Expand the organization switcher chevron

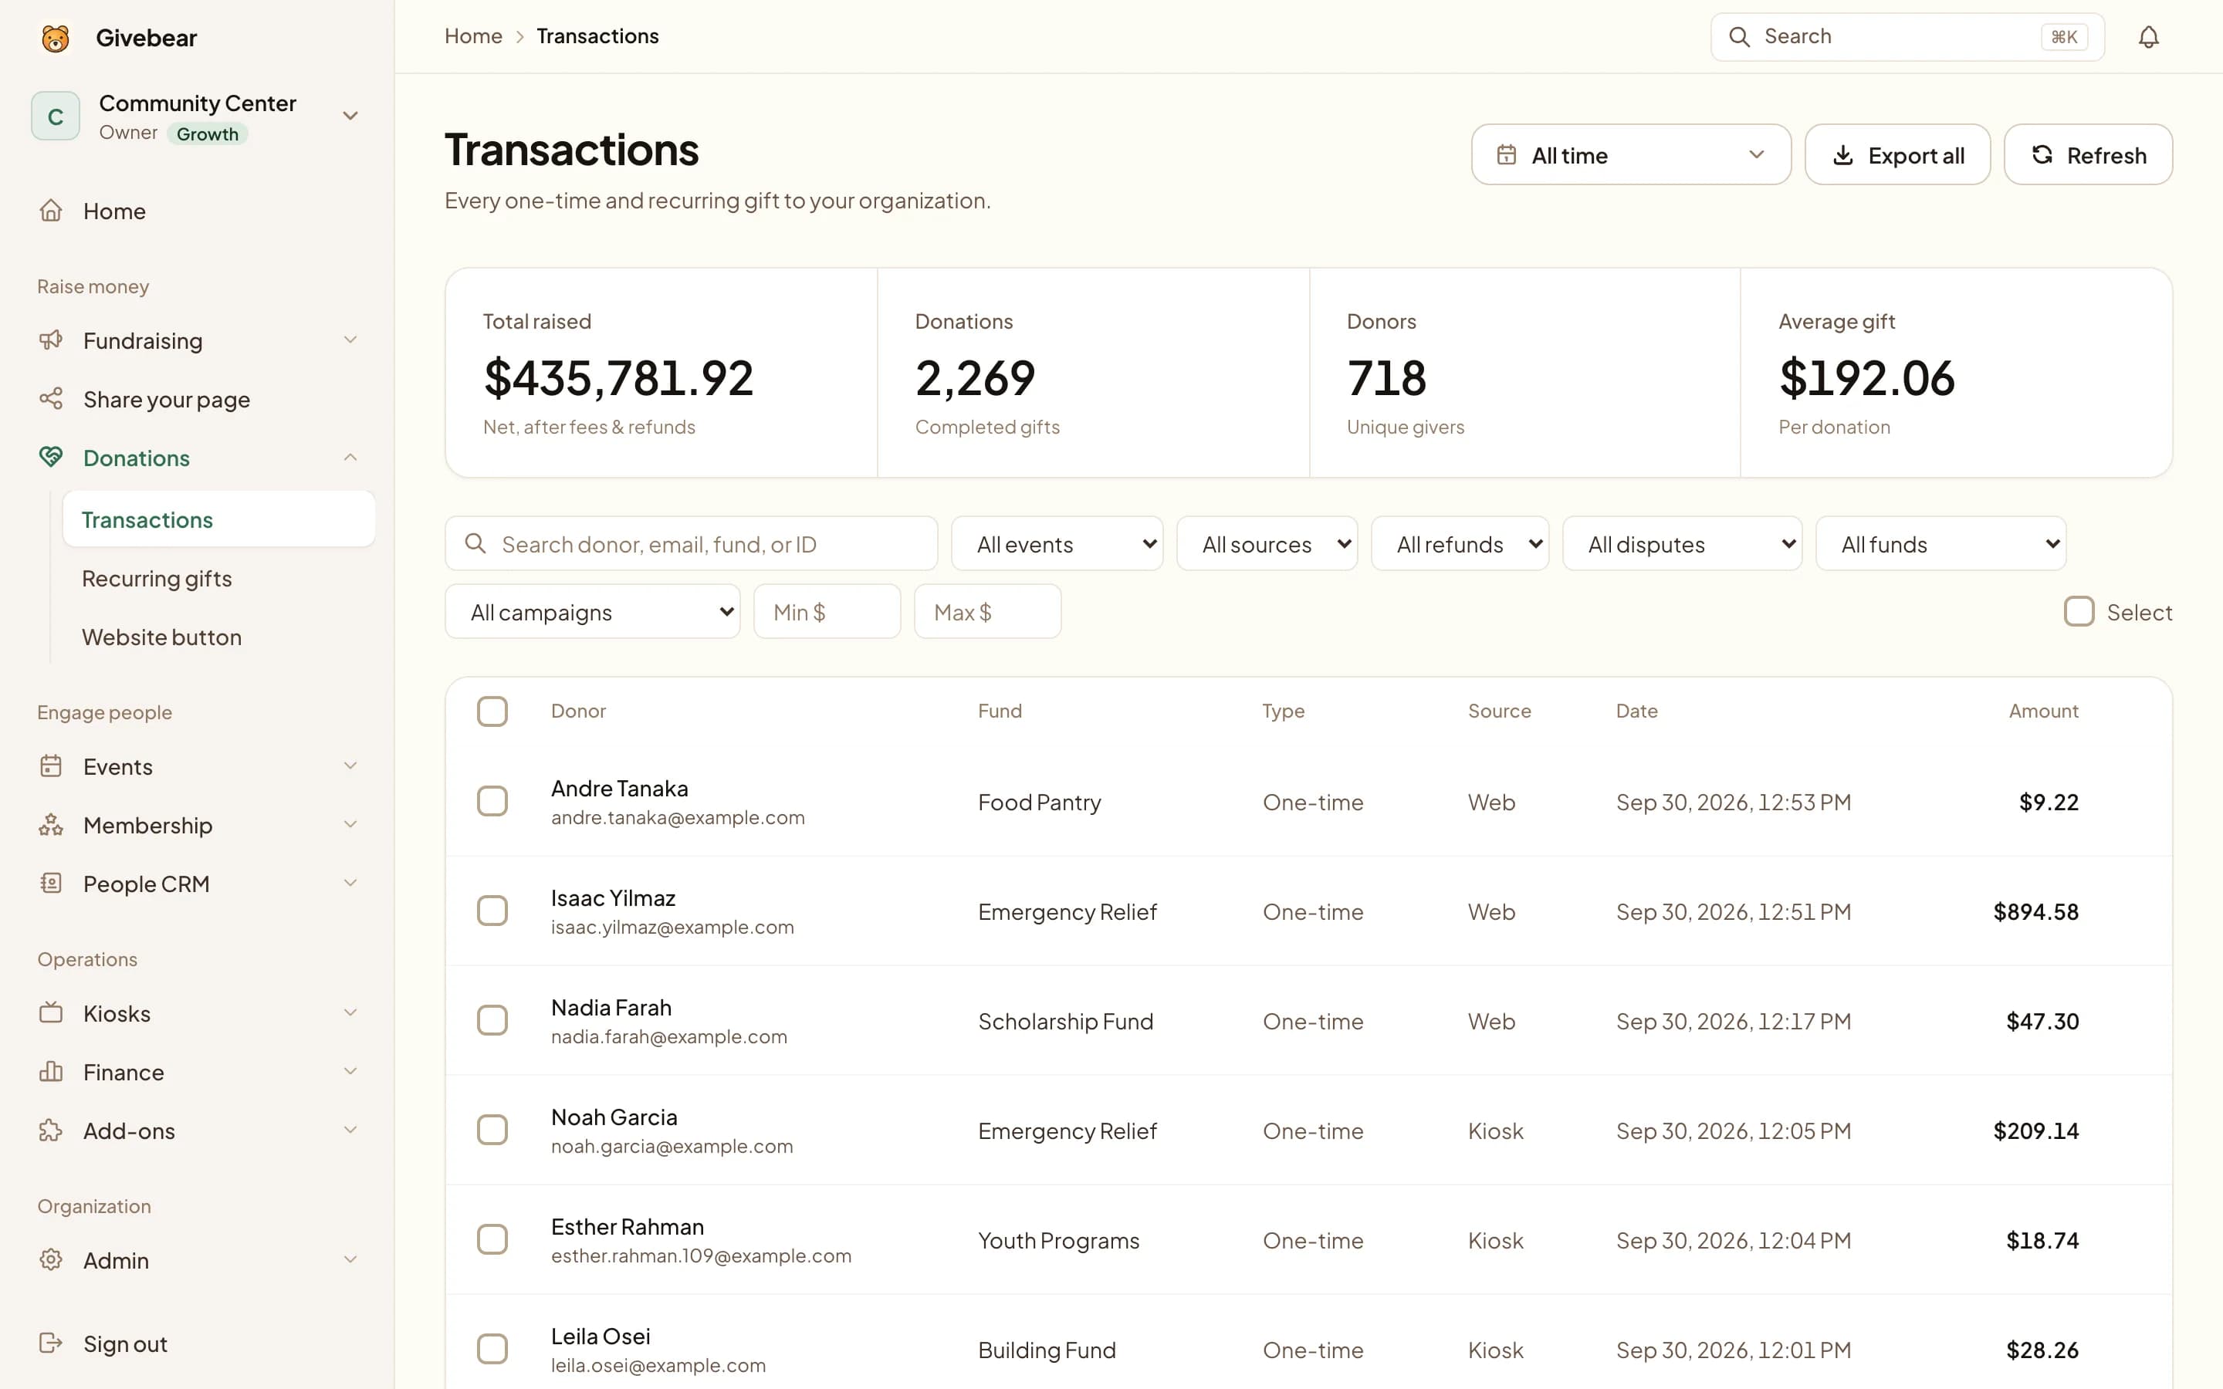pos(350,116)
